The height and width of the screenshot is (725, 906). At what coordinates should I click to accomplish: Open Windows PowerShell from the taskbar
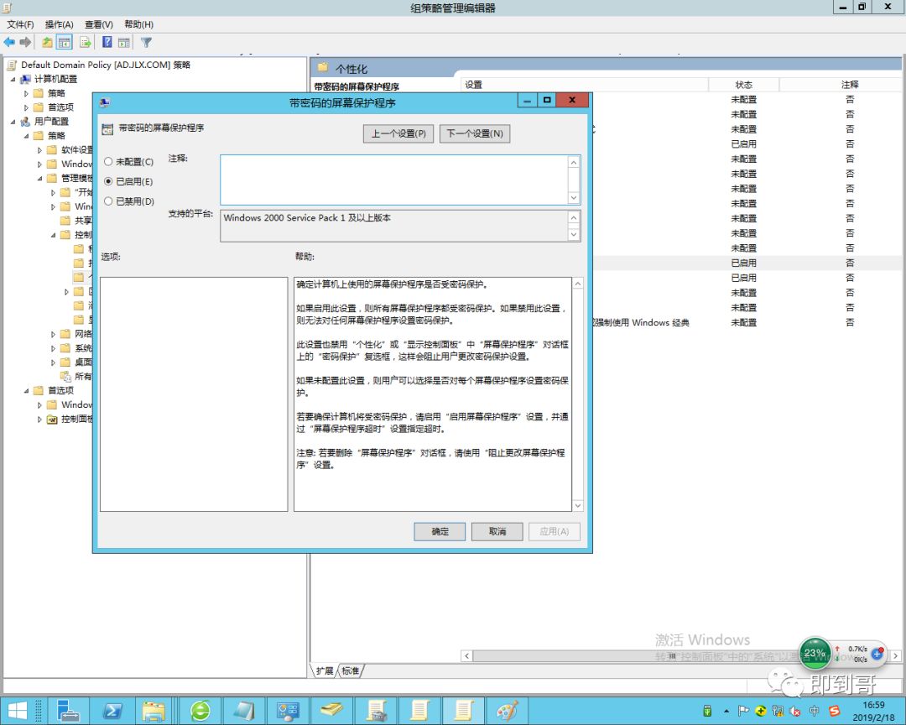coord(113,711)
